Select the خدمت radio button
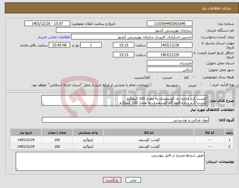Image resolution: width=239 pixels, height=188 pixels. point(176,77)
